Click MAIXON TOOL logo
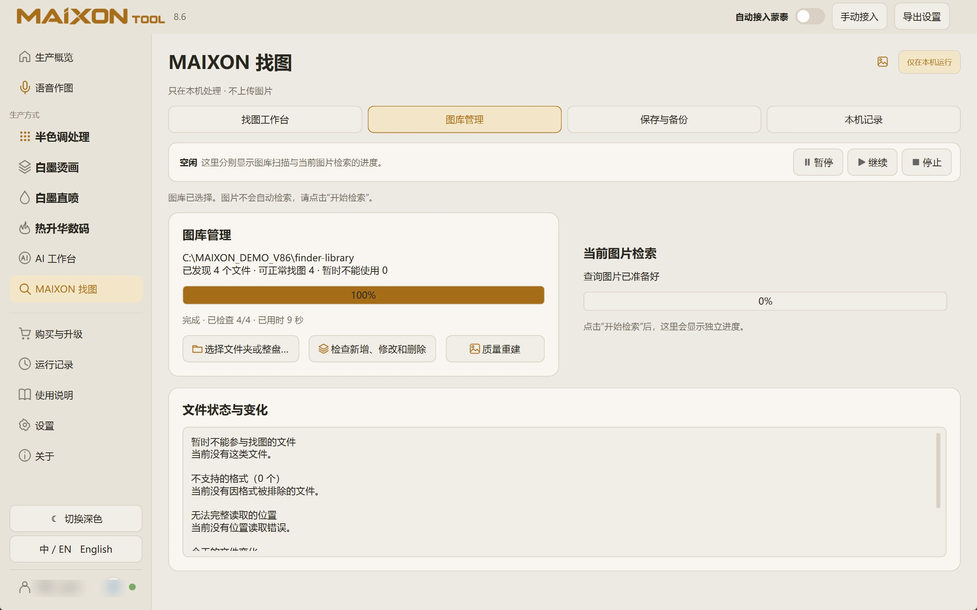 click(90, 17)
